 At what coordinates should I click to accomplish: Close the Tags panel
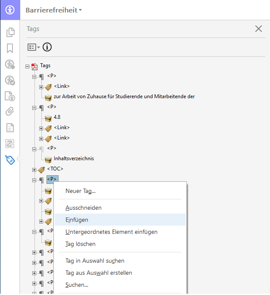point(258,29)
